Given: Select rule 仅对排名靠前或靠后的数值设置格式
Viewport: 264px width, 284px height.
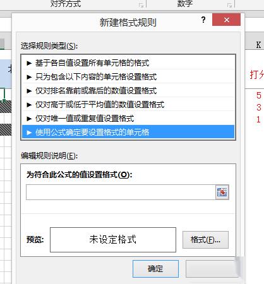Looking at the screenshot, I should coord(128,91).
